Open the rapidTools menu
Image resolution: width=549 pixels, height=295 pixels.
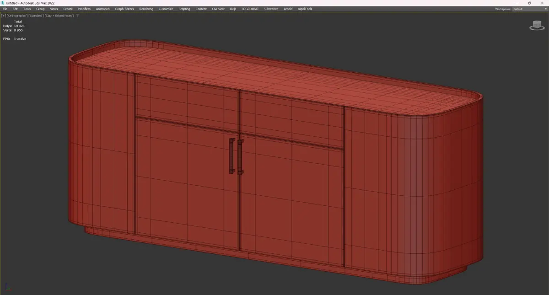(305, 9)
